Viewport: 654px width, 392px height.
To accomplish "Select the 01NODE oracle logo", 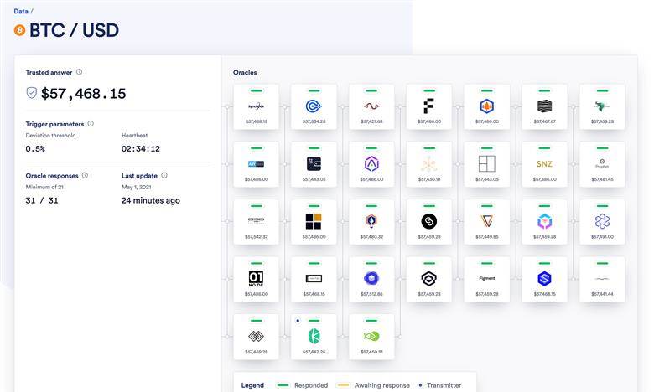I will click(x=256, y=278).
